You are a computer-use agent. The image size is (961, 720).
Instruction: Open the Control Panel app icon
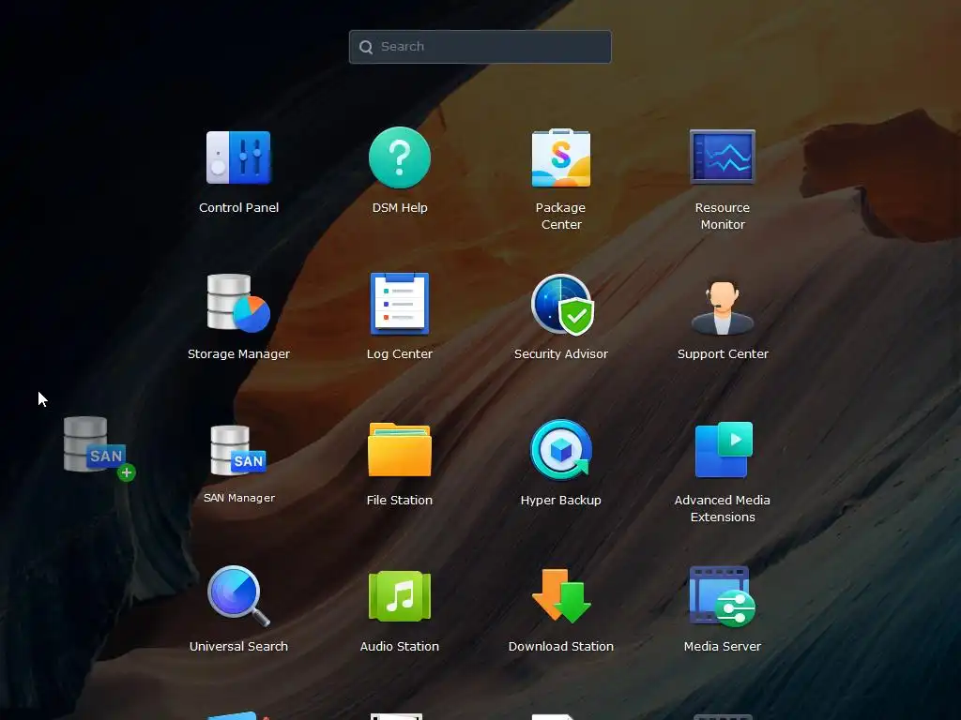[x=238, y=157]
